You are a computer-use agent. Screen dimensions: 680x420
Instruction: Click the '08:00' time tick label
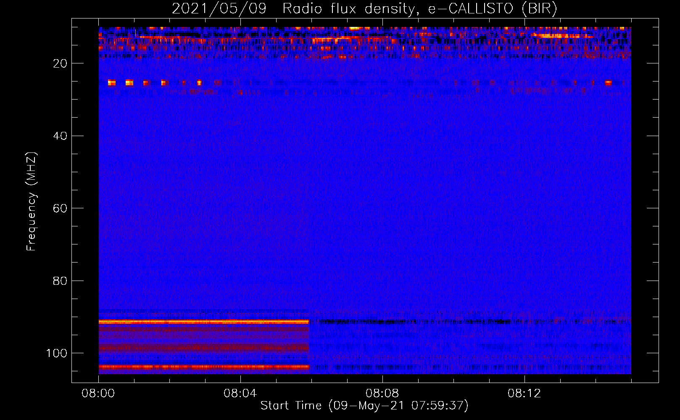click(98, 394)
